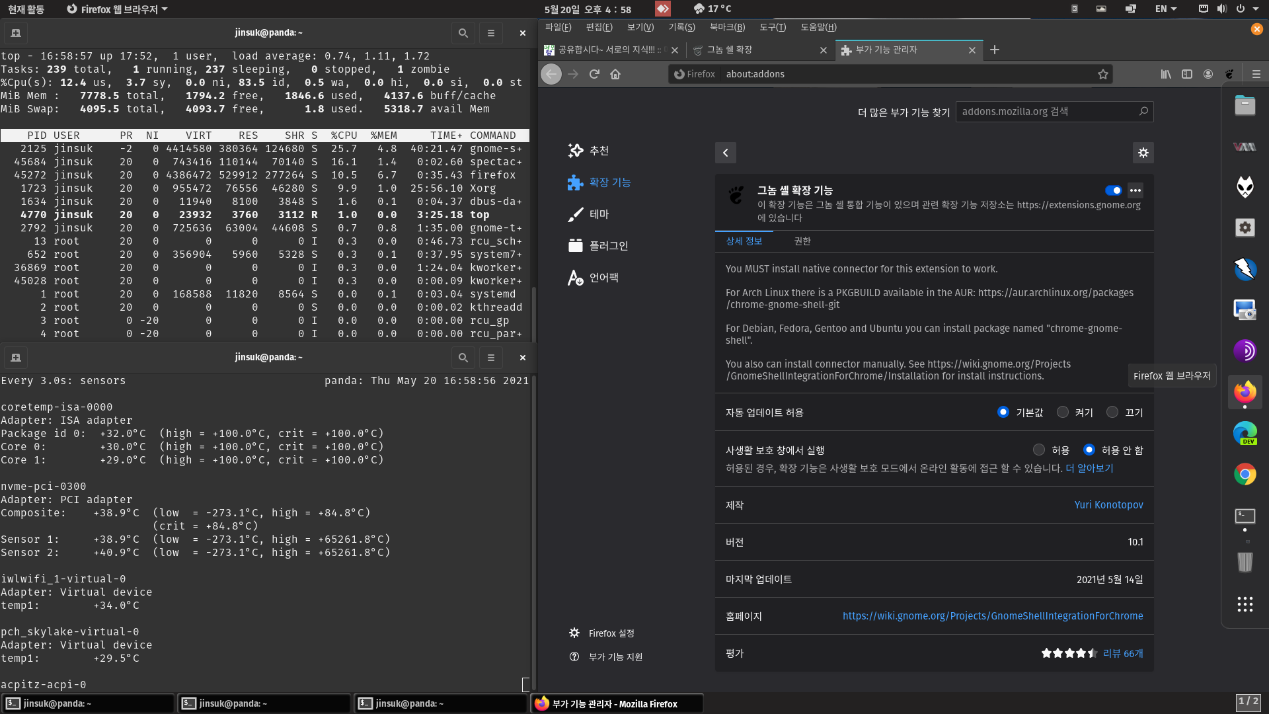Open the 보기(V) menu
1269x714 pixels.
coord(640,27)
